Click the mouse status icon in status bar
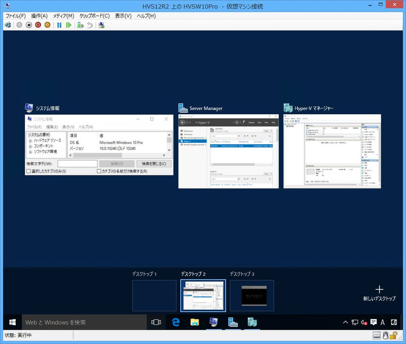Image resolution: width=406 pixels, height=344 pixels. coord(386,336)
